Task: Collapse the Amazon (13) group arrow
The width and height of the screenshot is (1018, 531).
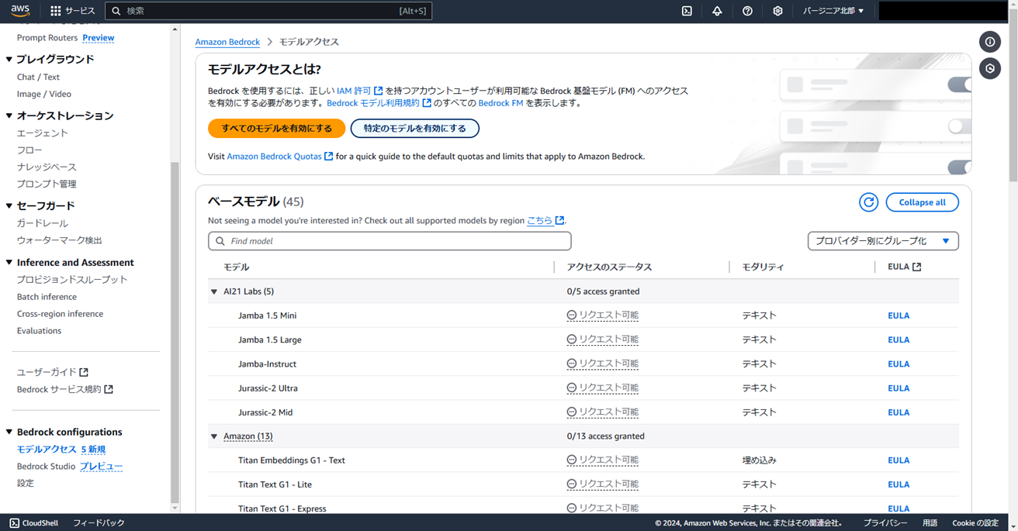Action: pos(214,436)
